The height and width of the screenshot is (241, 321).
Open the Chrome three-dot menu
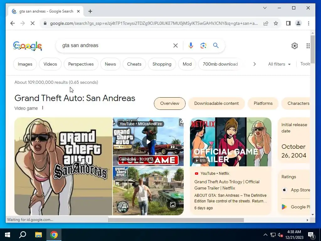coord(308,23)
